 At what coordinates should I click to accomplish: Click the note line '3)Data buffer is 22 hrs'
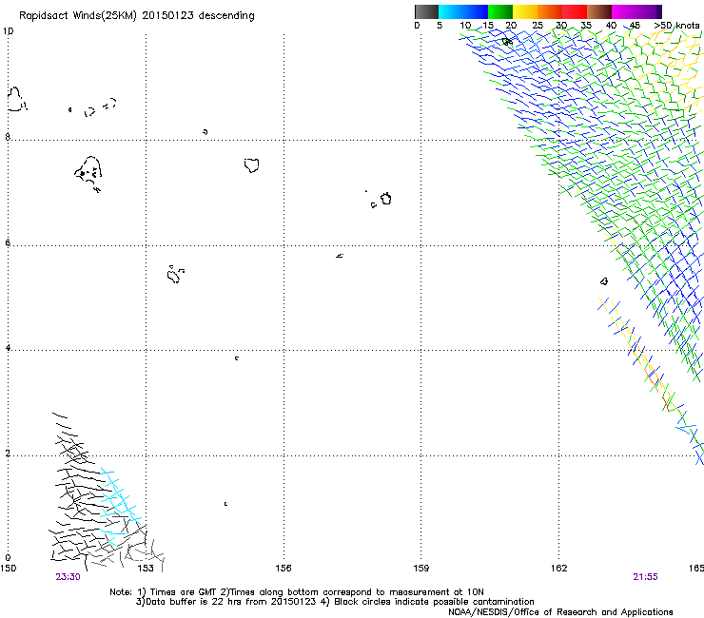point(335,602)
